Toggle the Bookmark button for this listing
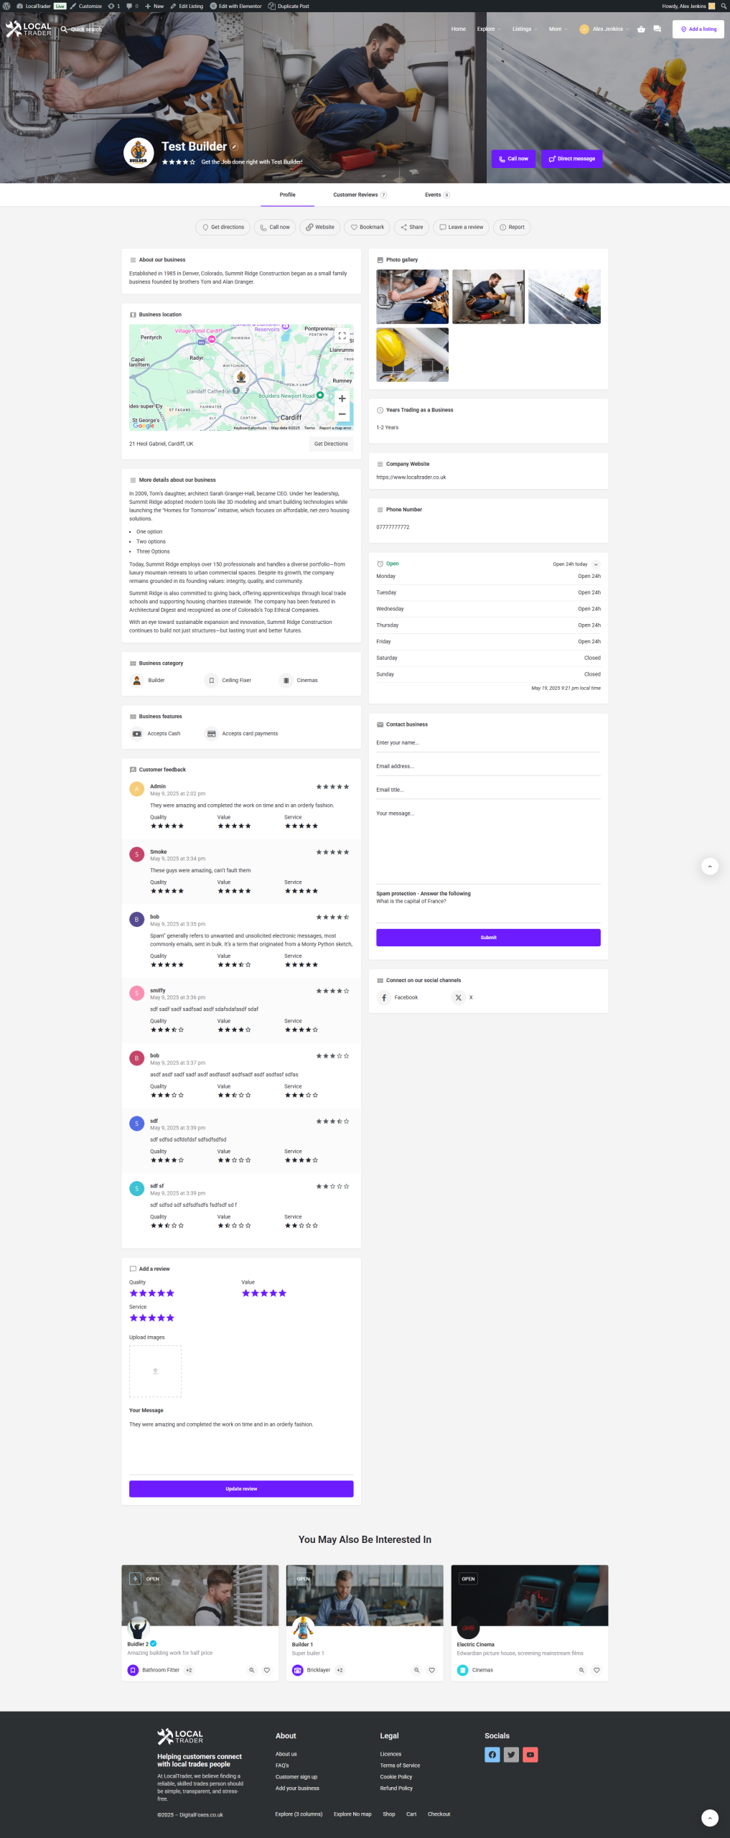Screen dimensions: 730x1838 tap(367, 228)
